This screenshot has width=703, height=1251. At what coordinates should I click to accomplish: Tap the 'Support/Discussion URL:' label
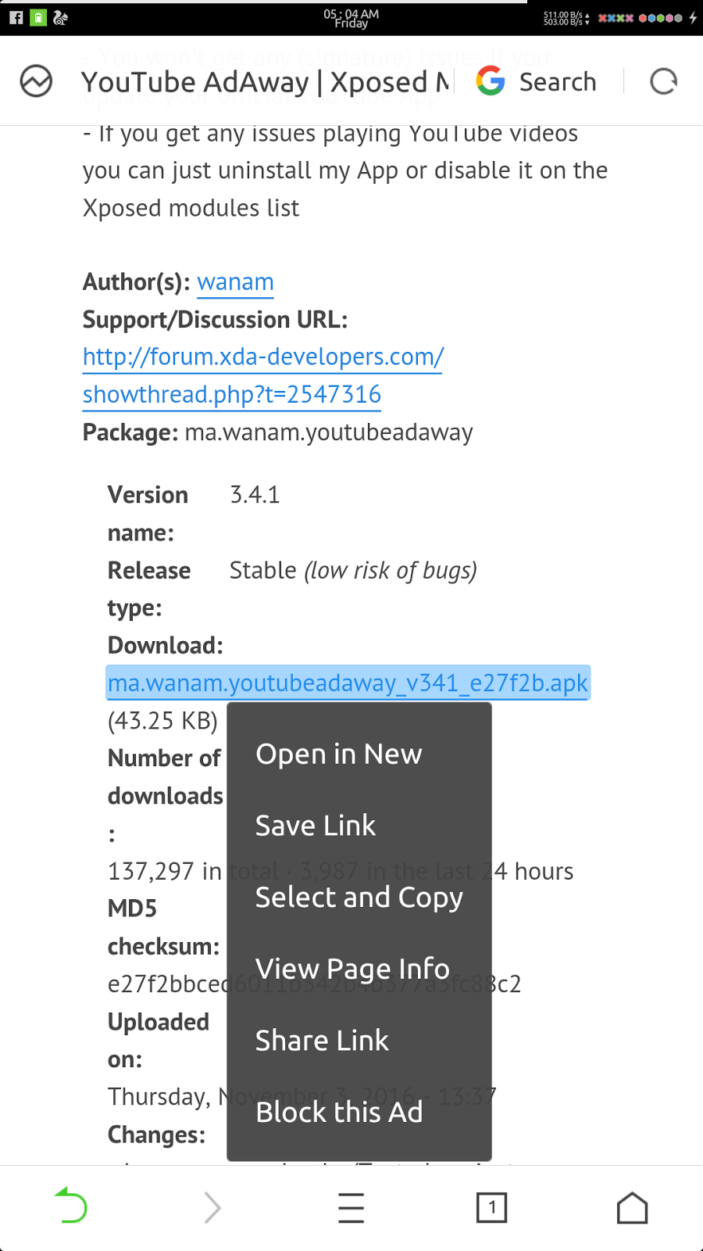click(x=215, y=320)
